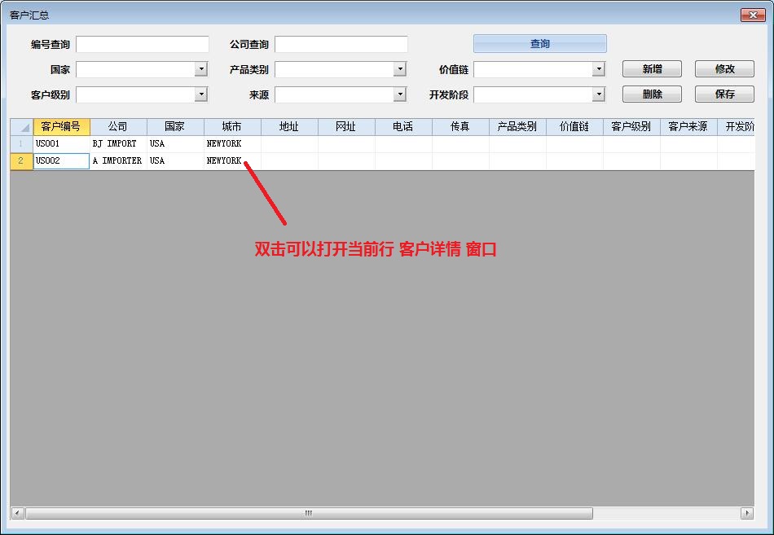Screen dimensions: 774x535
Task: Click the A IMPORTER cell
Action: (118, 161)
